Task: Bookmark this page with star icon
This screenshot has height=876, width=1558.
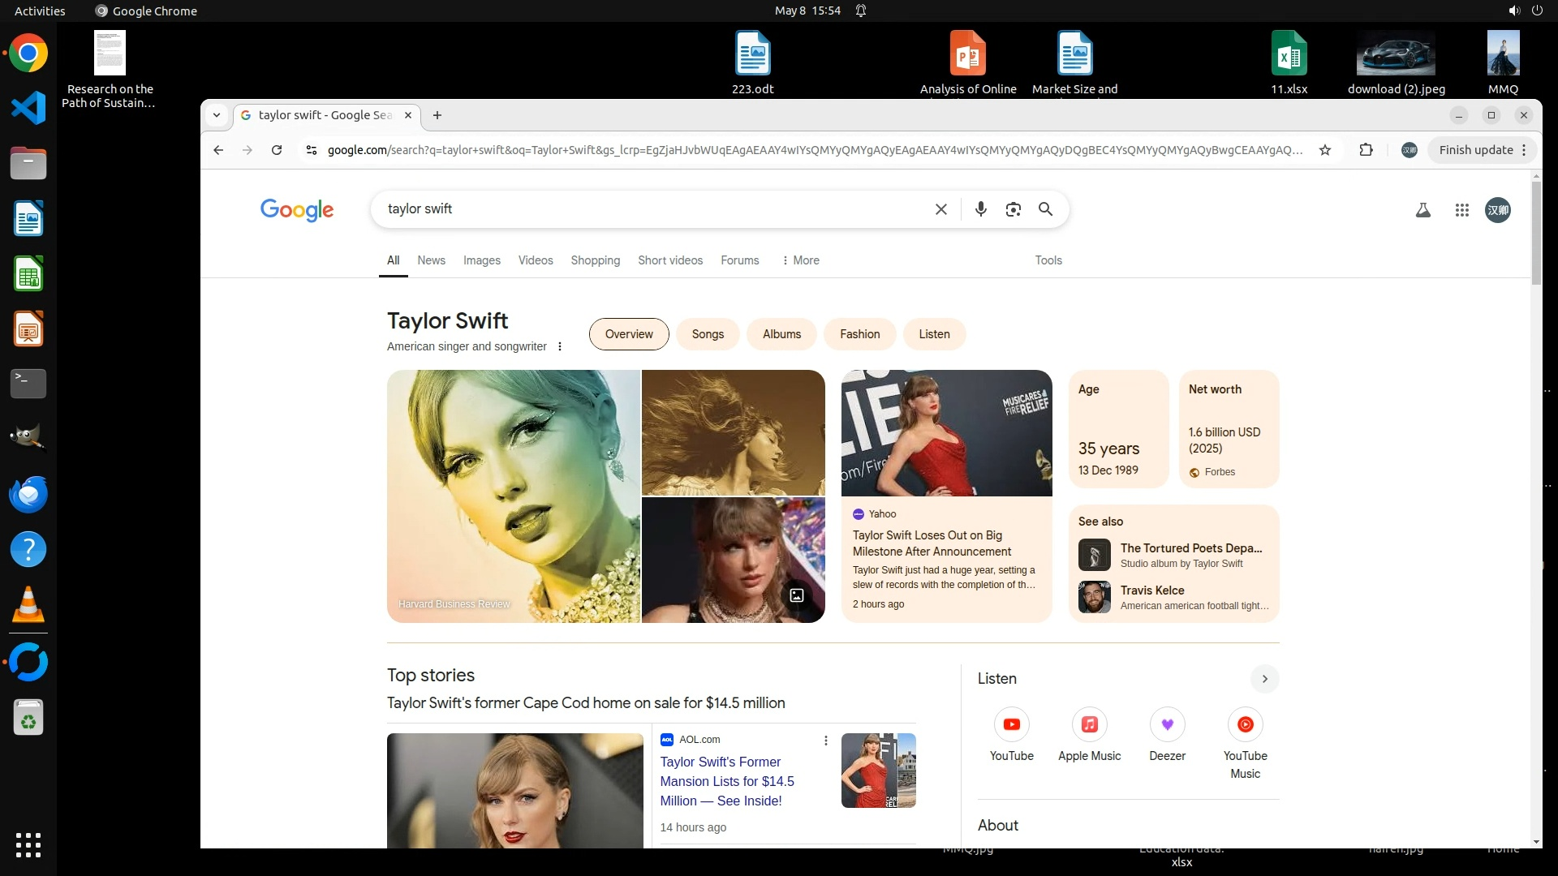Action: click(x=1325, y=150)
